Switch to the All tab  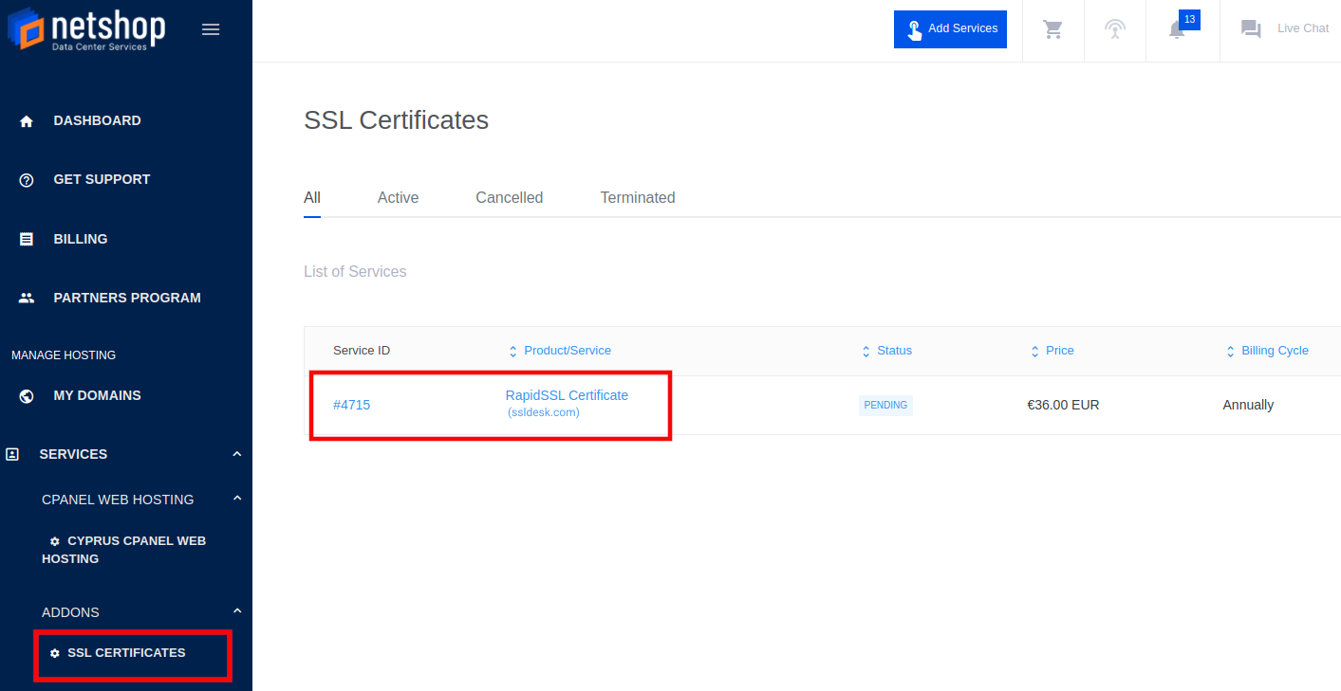[312, 198]
